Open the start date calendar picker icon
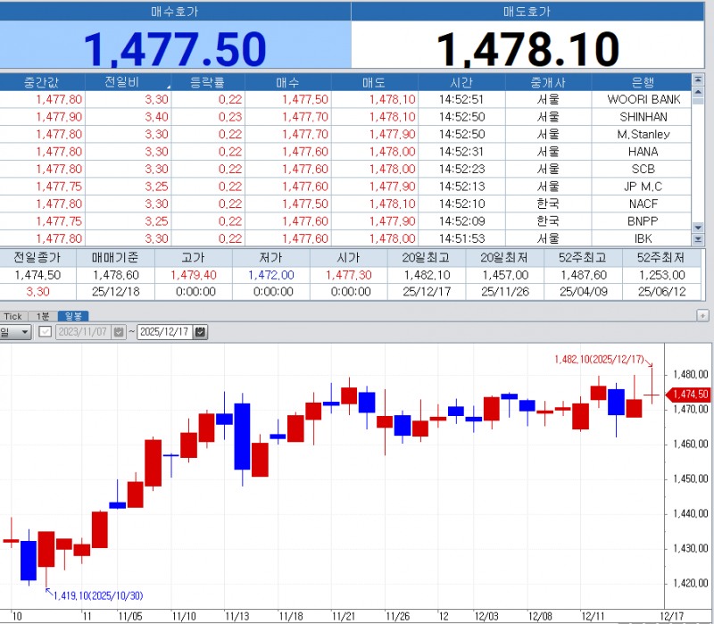Screen dimensions: 714x624 (x=119, y=332)
